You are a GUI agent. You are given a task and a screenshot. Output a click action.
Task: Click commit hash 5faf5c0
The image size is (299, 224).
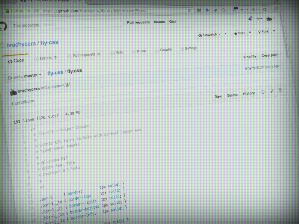click(252, 68)
